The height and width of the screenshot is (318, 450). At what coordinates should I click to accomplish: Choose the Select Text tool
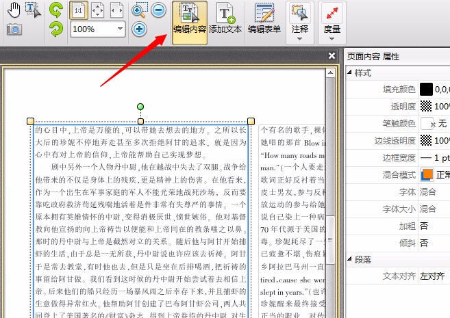coord(32,10)
